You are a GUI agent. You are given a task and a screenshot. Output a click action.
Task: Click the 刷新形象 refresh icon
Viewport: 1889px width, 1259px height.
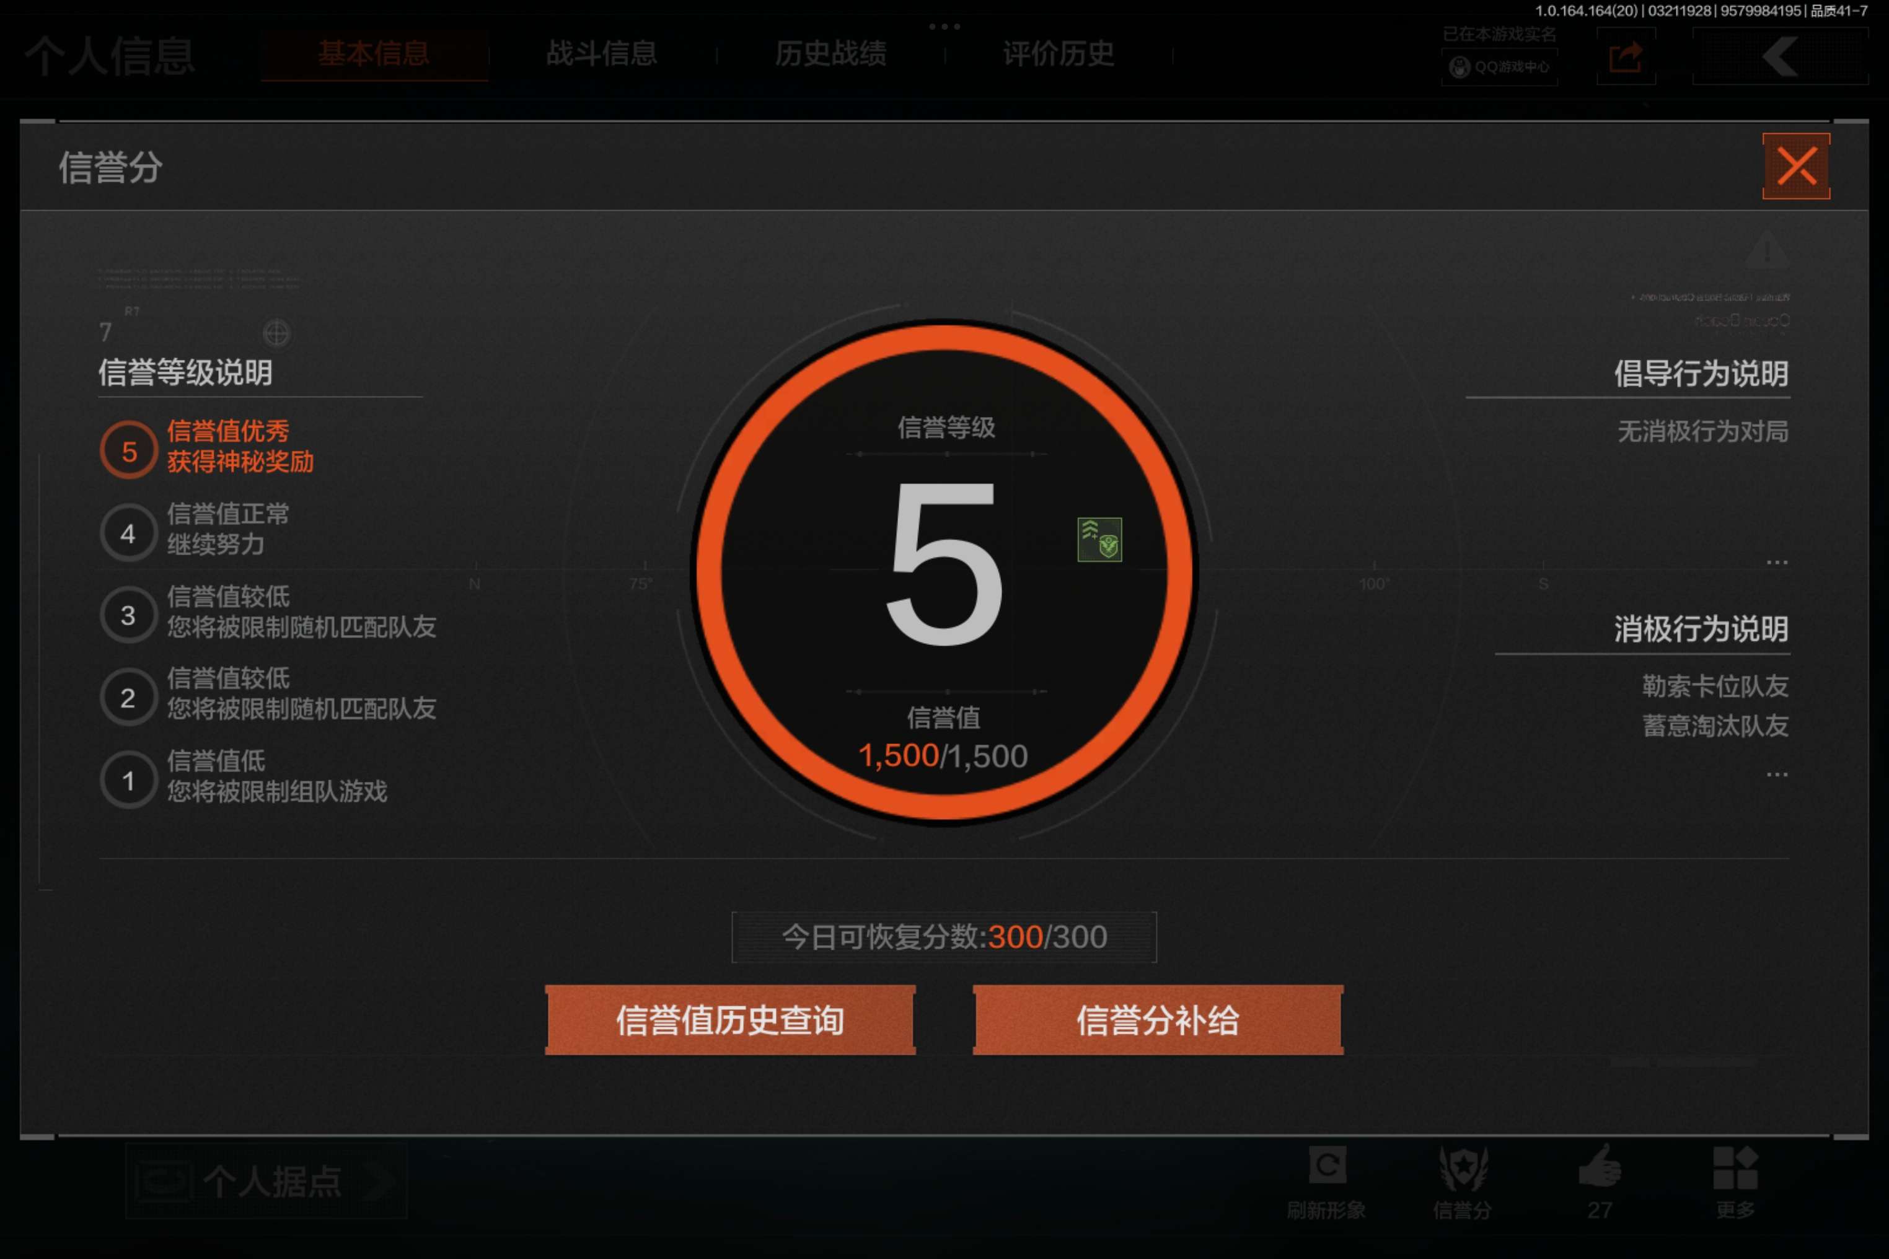[1327, 1165]
